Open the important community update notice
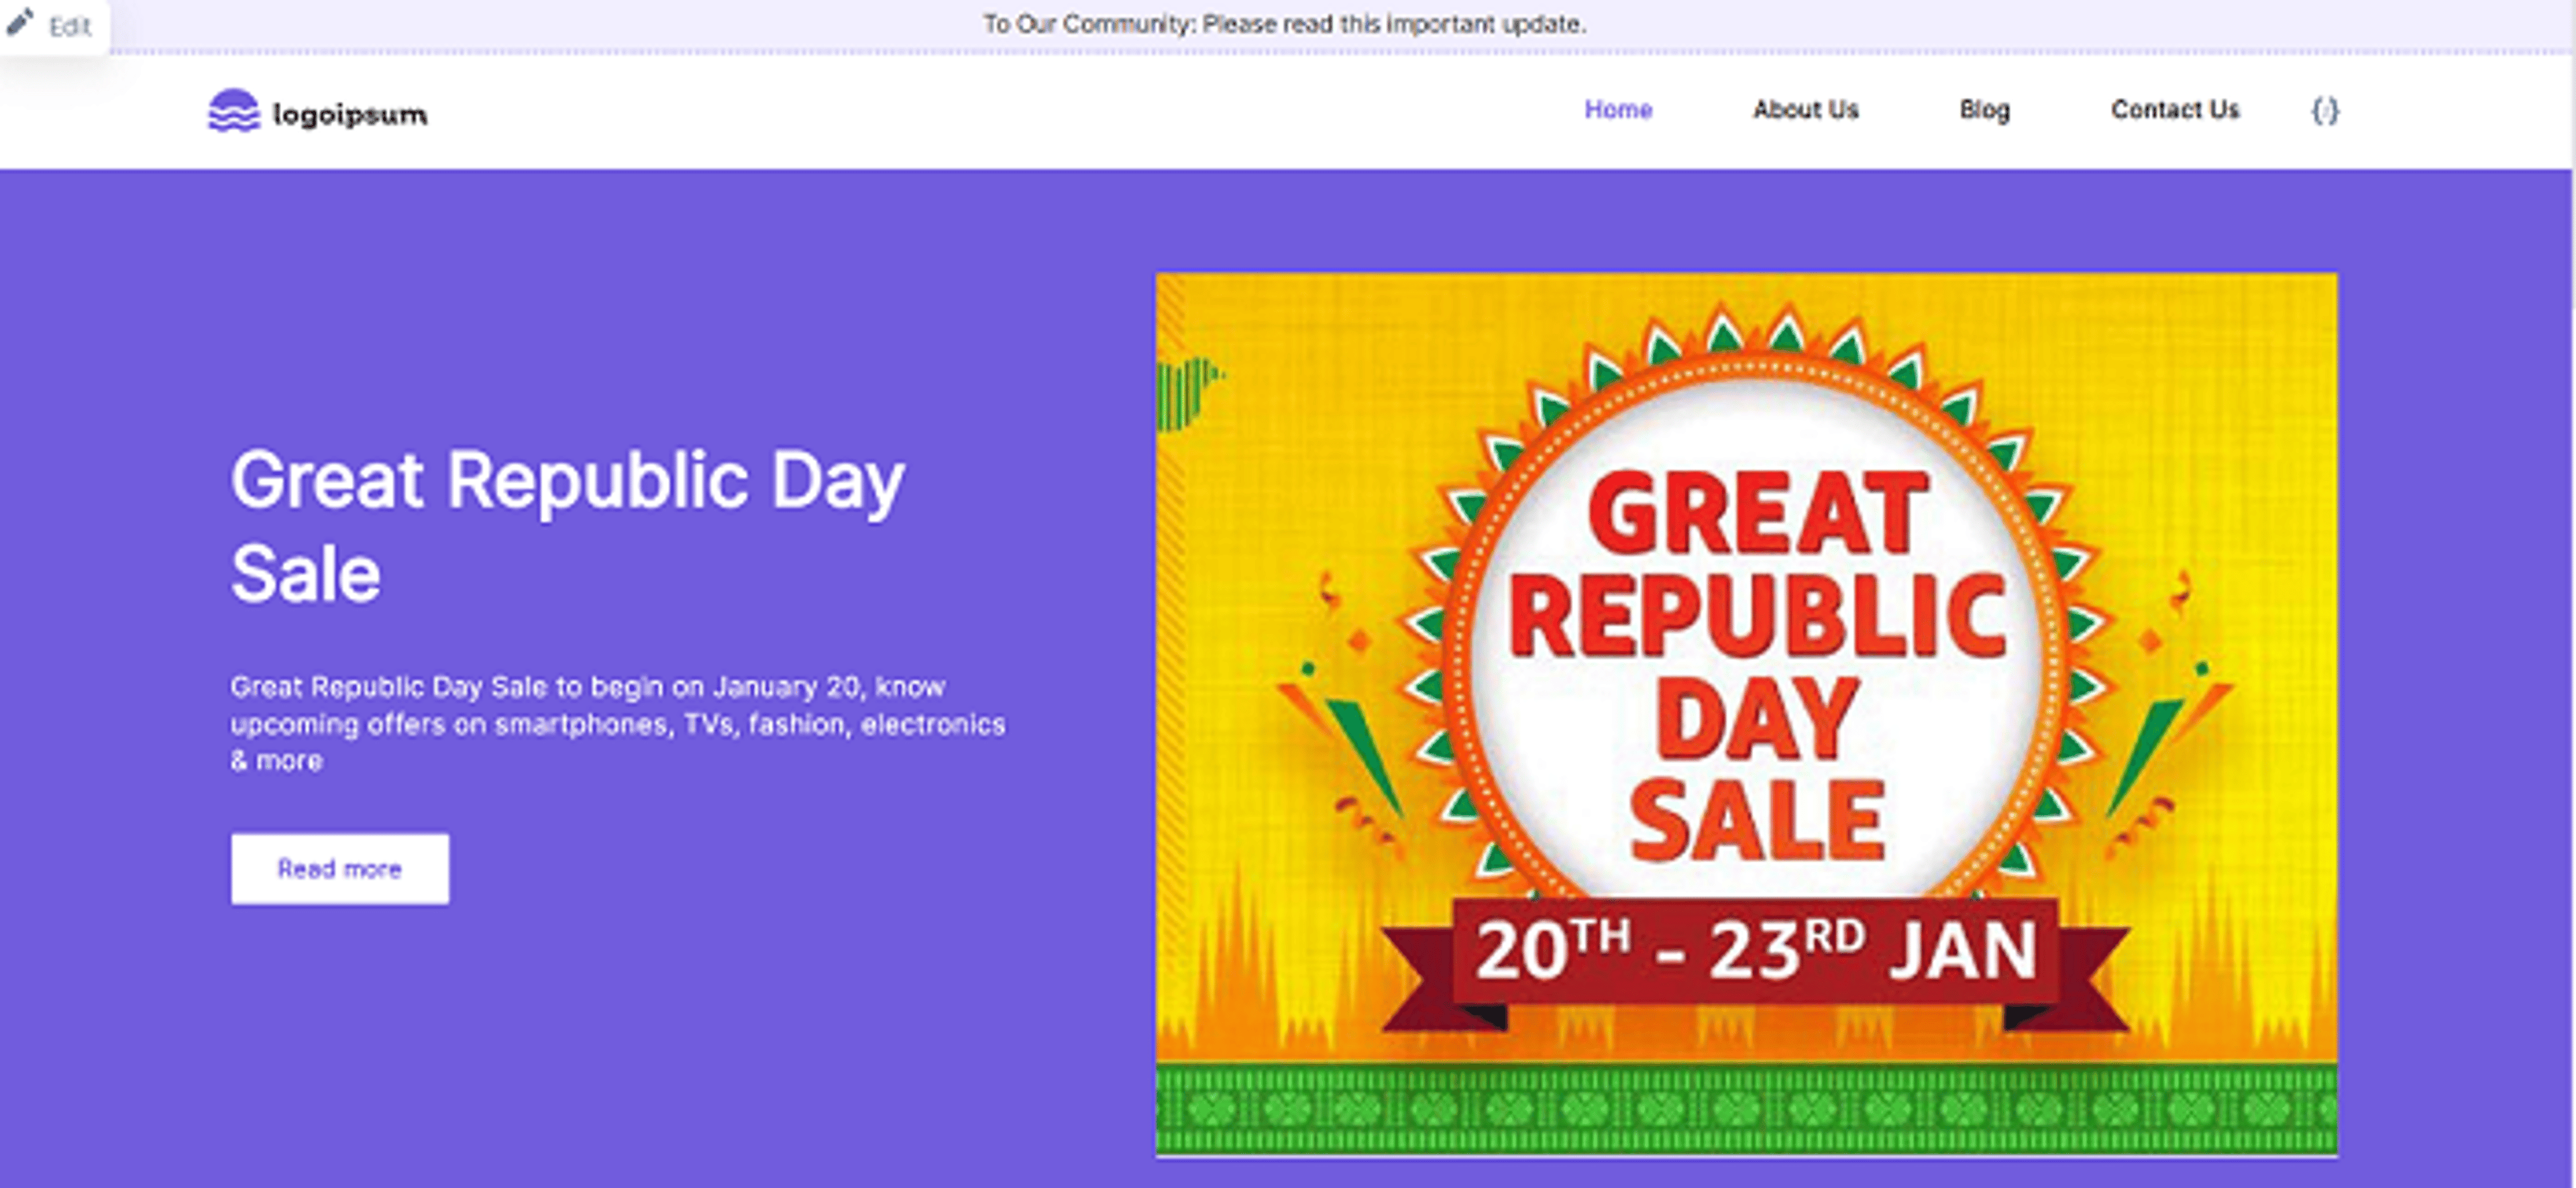2576x1188 pixels. click(x=1284, y=24)
